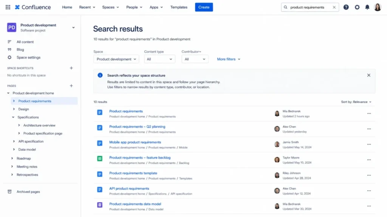Collapse the Specifications tree item
This screenshot has width=387, height=217.
point(13,117)
